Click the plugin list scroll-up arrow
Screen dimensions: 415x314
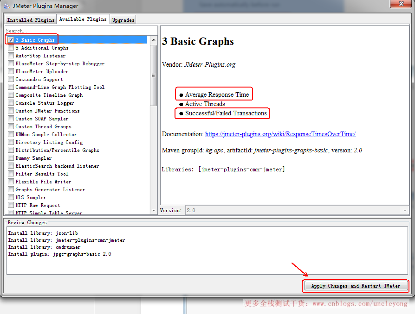coord(154,40)
